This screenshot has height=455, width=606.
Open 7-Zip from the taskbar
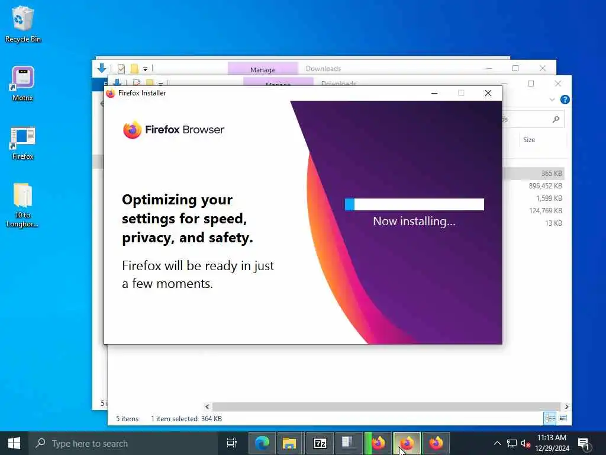click(320, 443)
